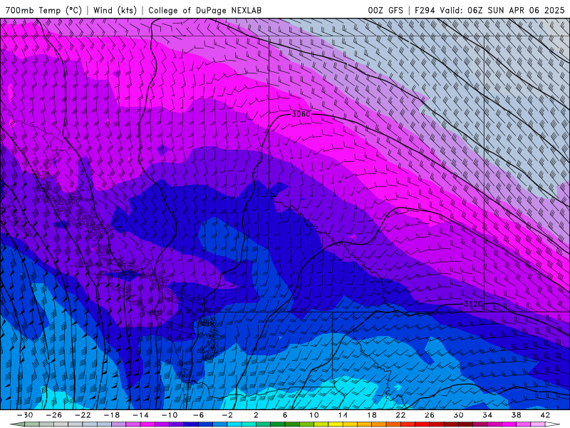This screenshot has height=428, width=570.
Task: Click the -22 colorbar tick label
Action: (83, 415)
